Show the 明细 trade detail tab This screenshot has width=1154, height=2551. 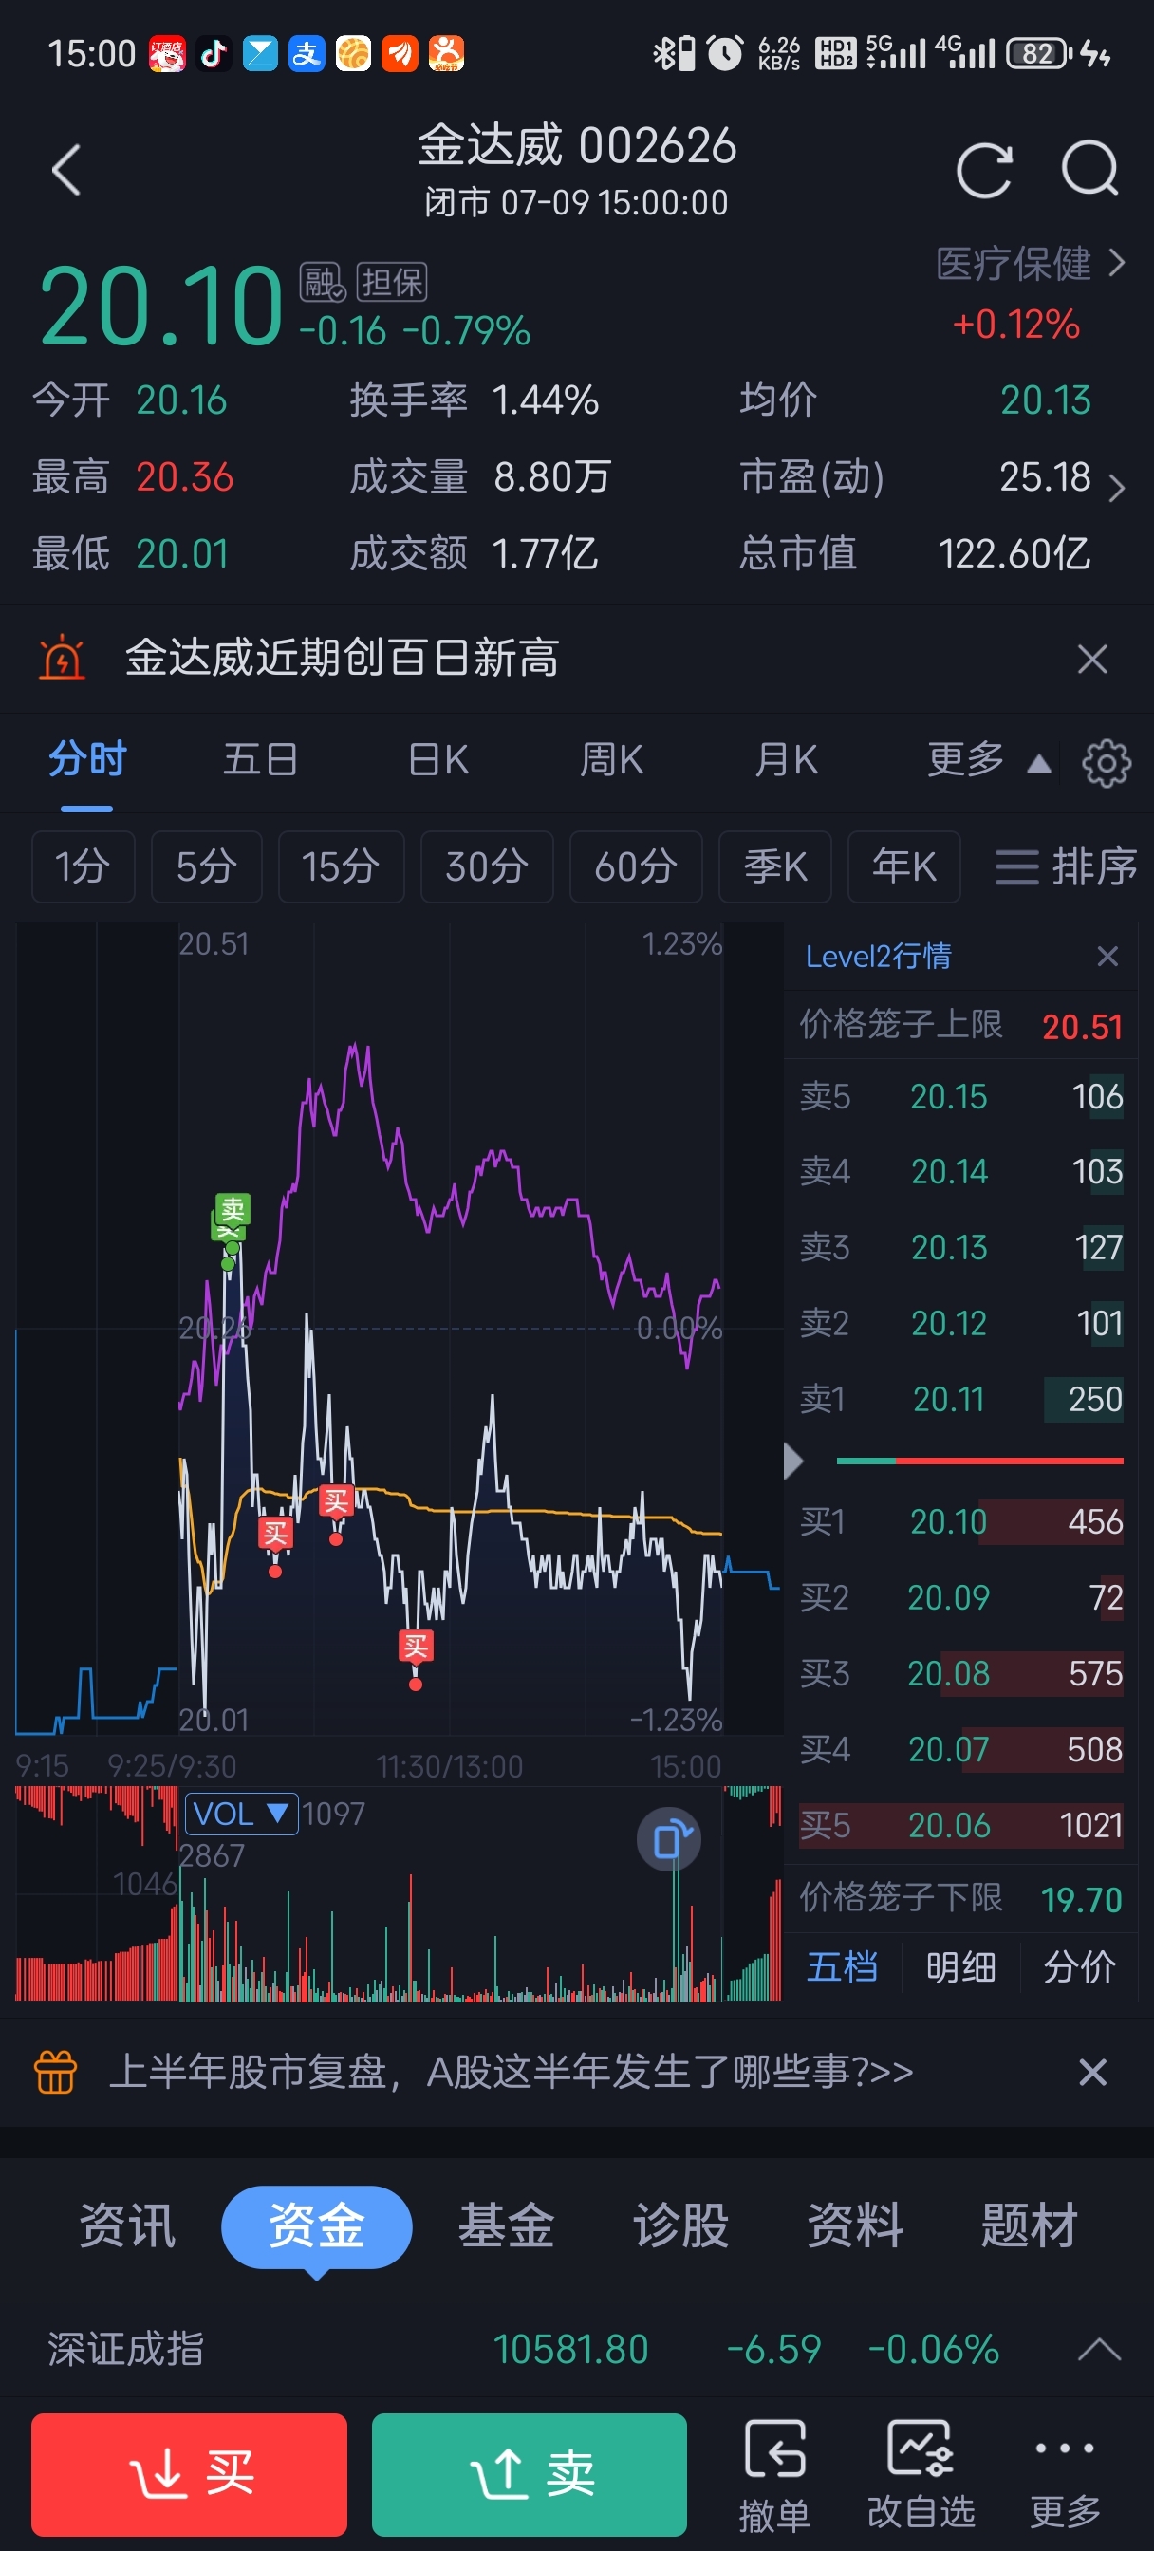(x=959, y=1965)
